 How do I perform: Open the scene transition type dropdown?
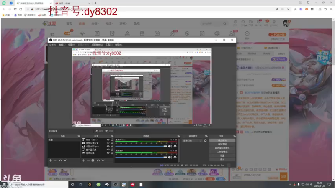coord(192,140)
